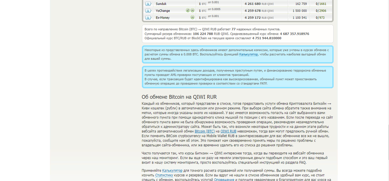
Task: Follow the QIWI RUB link in article
Action: click(228, 131)
